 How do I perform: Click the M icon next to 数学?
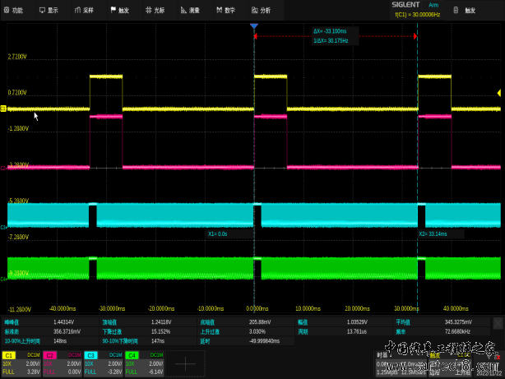pyautogui.click(x=220, y=10)
